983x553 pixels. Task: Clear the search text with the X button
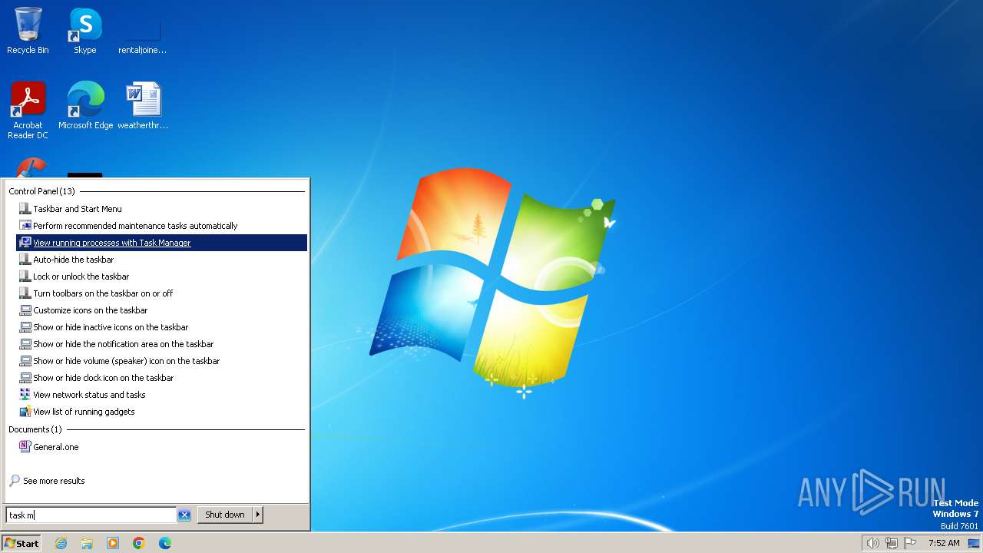pos(184,515)
